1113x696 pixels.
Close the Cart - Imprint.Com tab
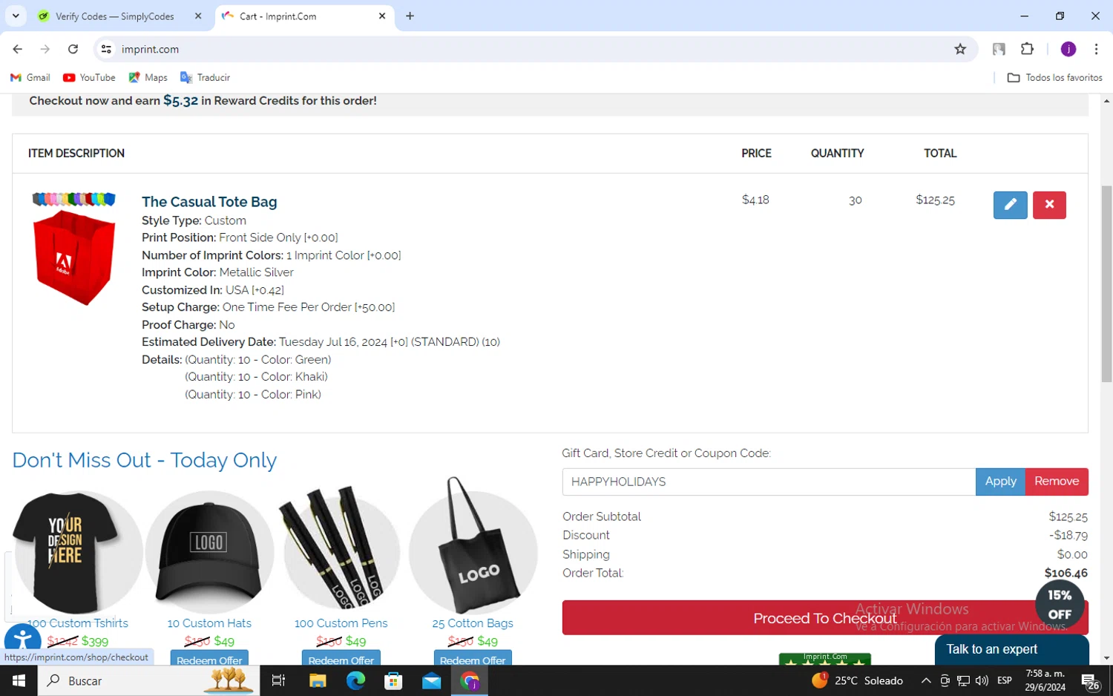click(x=382, y=16)
